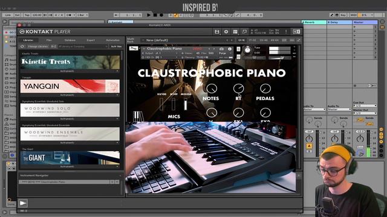Open the Yangqin Instruments dropdown
The height and width of the screenshot is (217, 387).
click(x=70, y=95)
